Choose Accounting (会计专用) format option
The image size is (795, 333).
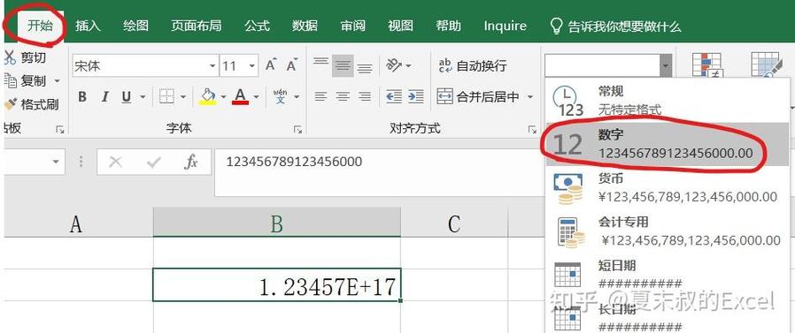click(668, 231)
